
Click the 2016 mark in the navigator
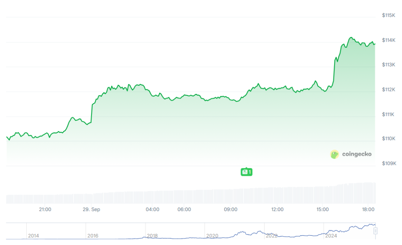93,236
